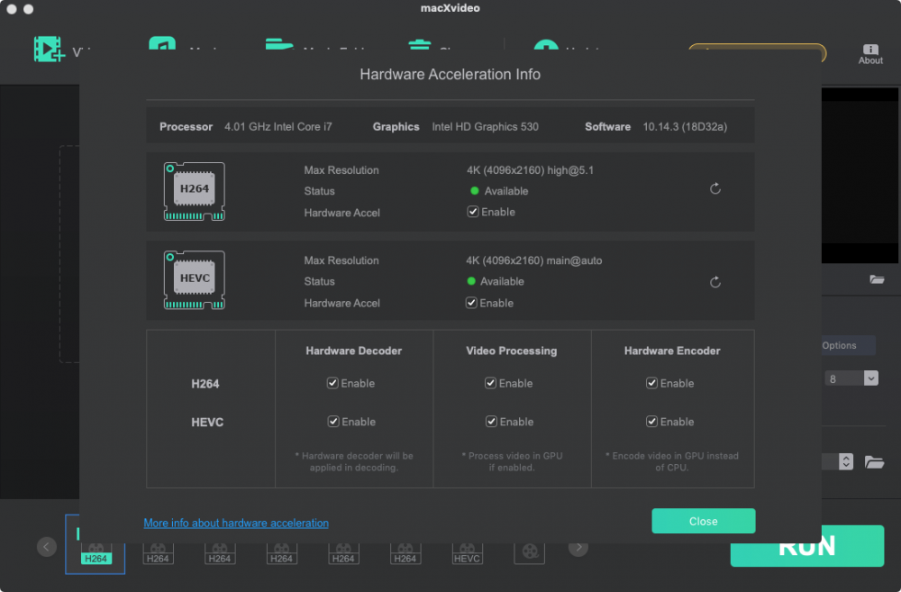Click the music note icon in toolbar
The height and width of the screenshot is (592, 901).
(x=162, y=43)
